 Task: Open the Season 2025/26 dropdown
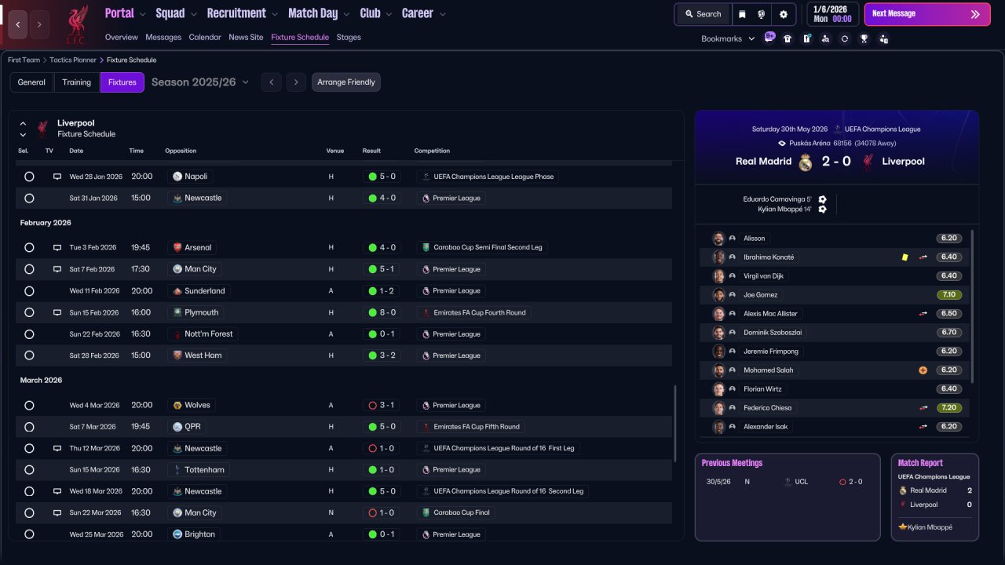[200, 82]
